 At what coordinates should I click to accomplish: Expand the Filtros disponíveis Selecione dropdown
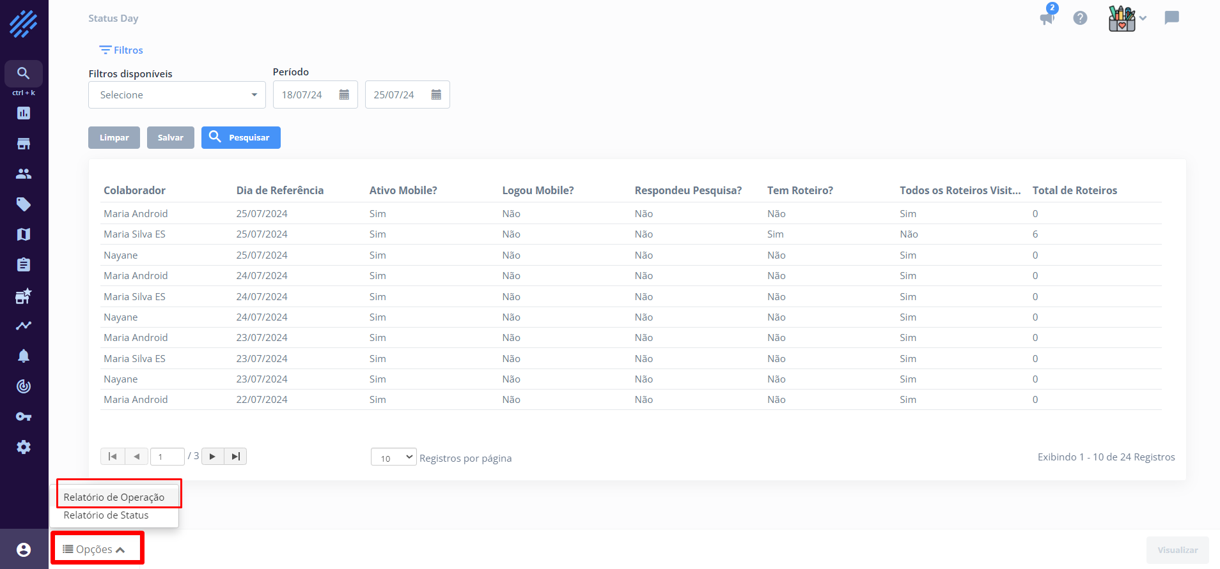pyautogui.click(x=177, y=95)
